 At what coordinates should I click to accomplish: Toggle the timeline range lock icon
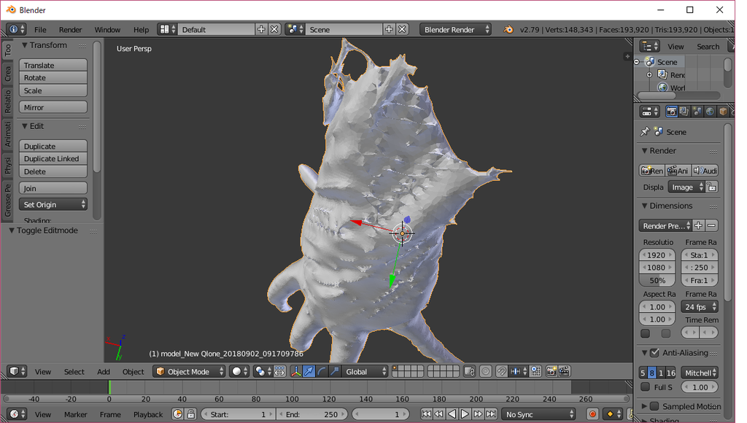click(190, 414)
